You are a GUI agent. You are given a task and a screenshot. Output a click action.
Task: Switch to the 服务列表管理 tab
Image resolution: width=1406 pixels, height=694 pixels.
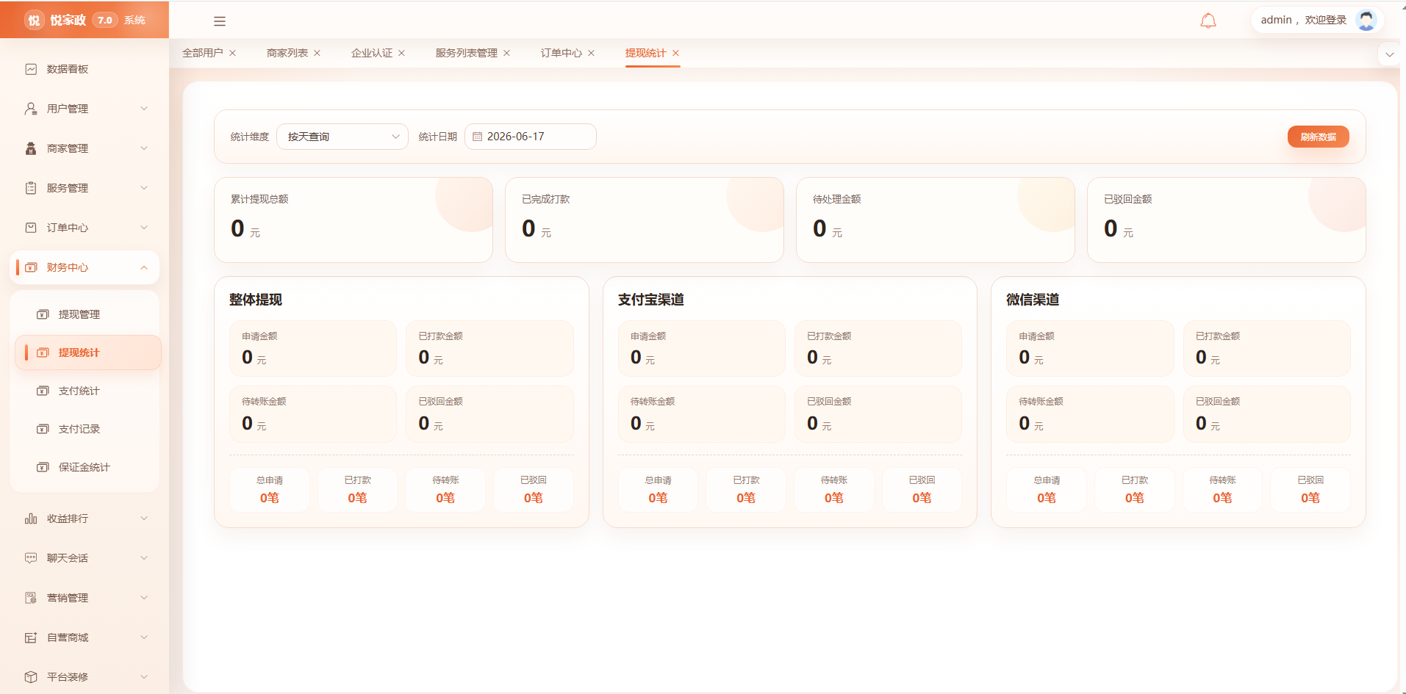pyautogui.click(x=466, y=53)
